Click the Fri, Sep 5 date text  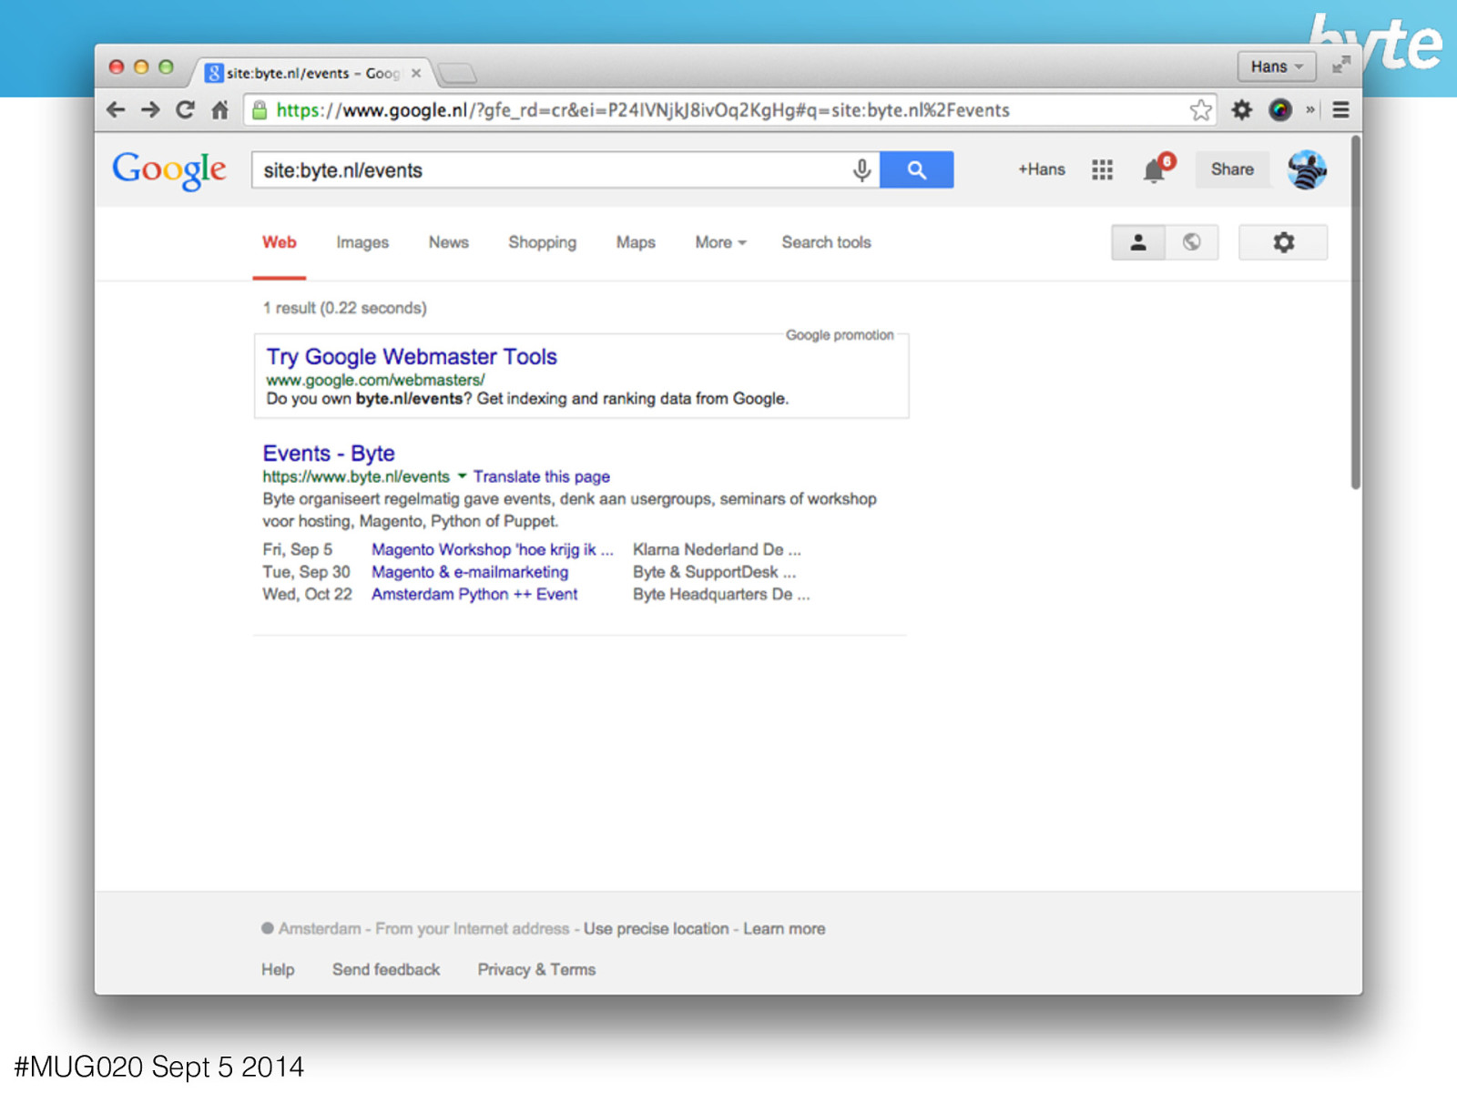pos(297,549)
